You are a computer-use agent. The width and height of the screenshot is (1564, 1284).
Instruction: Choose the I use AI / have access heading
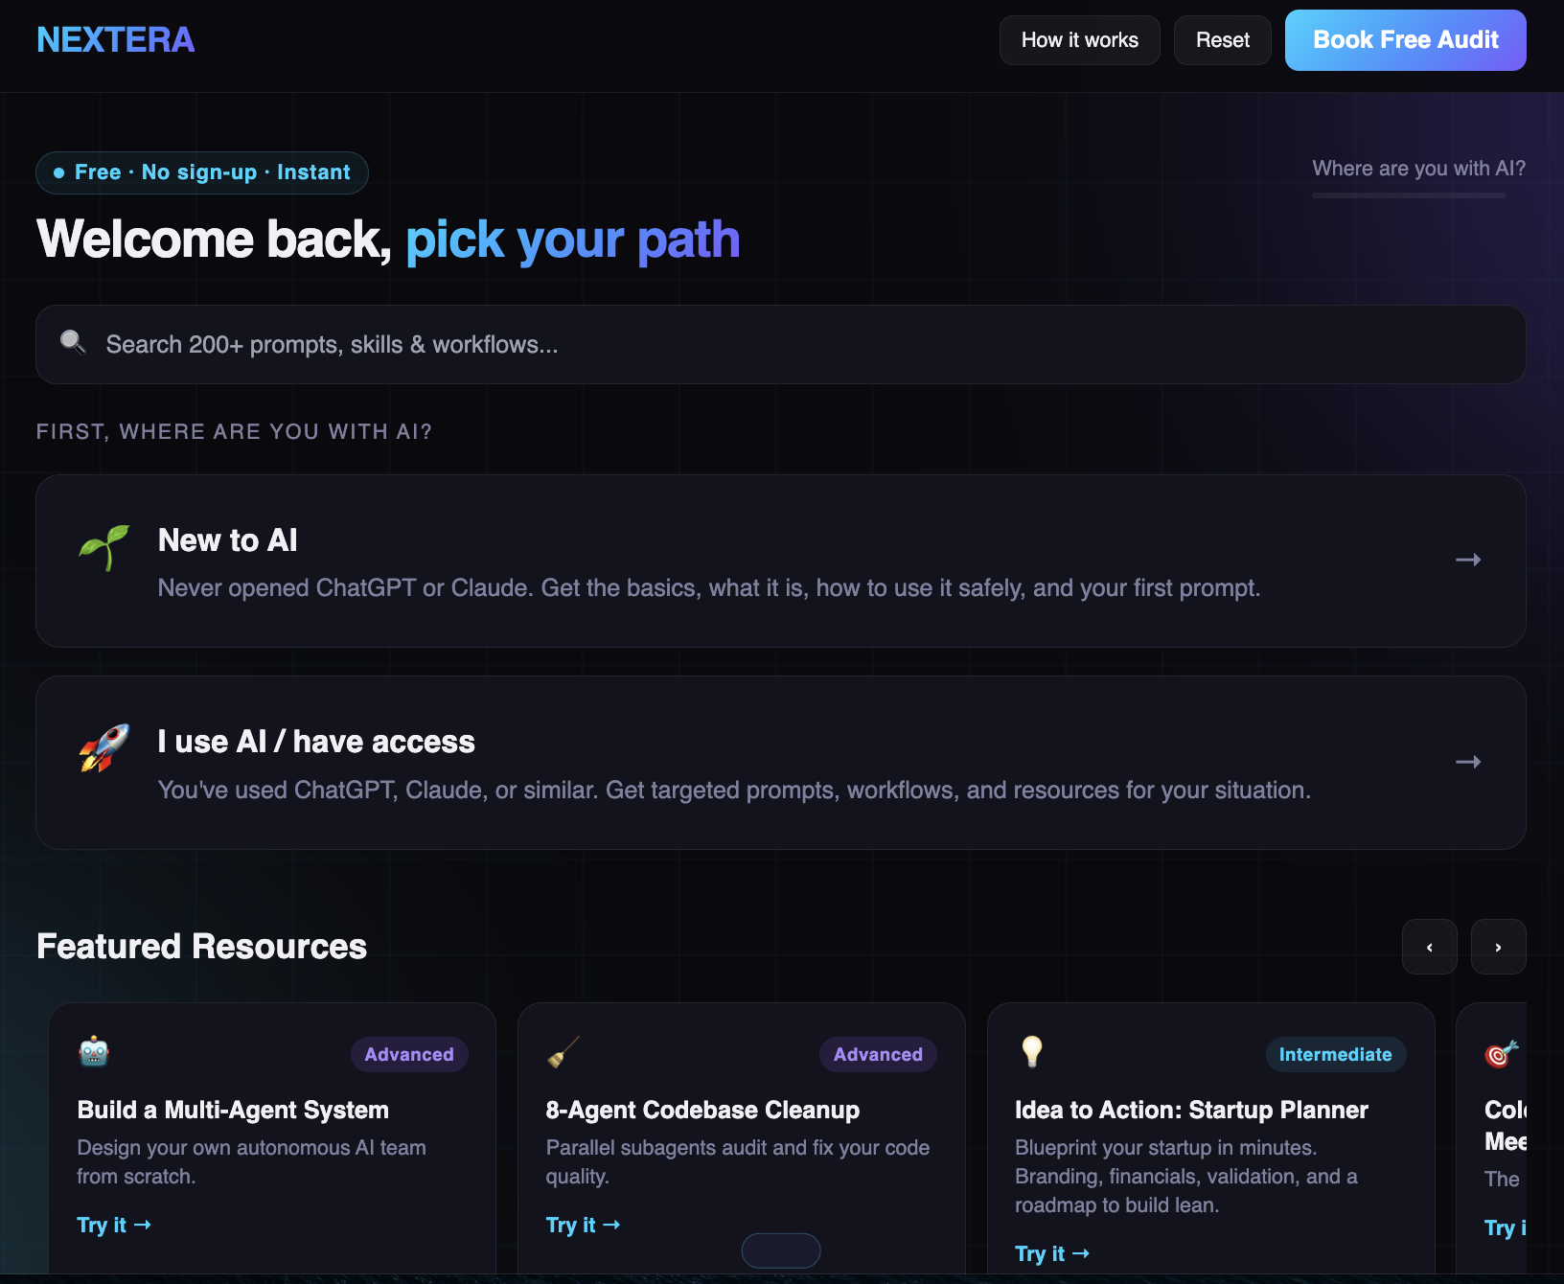[316, 742]
